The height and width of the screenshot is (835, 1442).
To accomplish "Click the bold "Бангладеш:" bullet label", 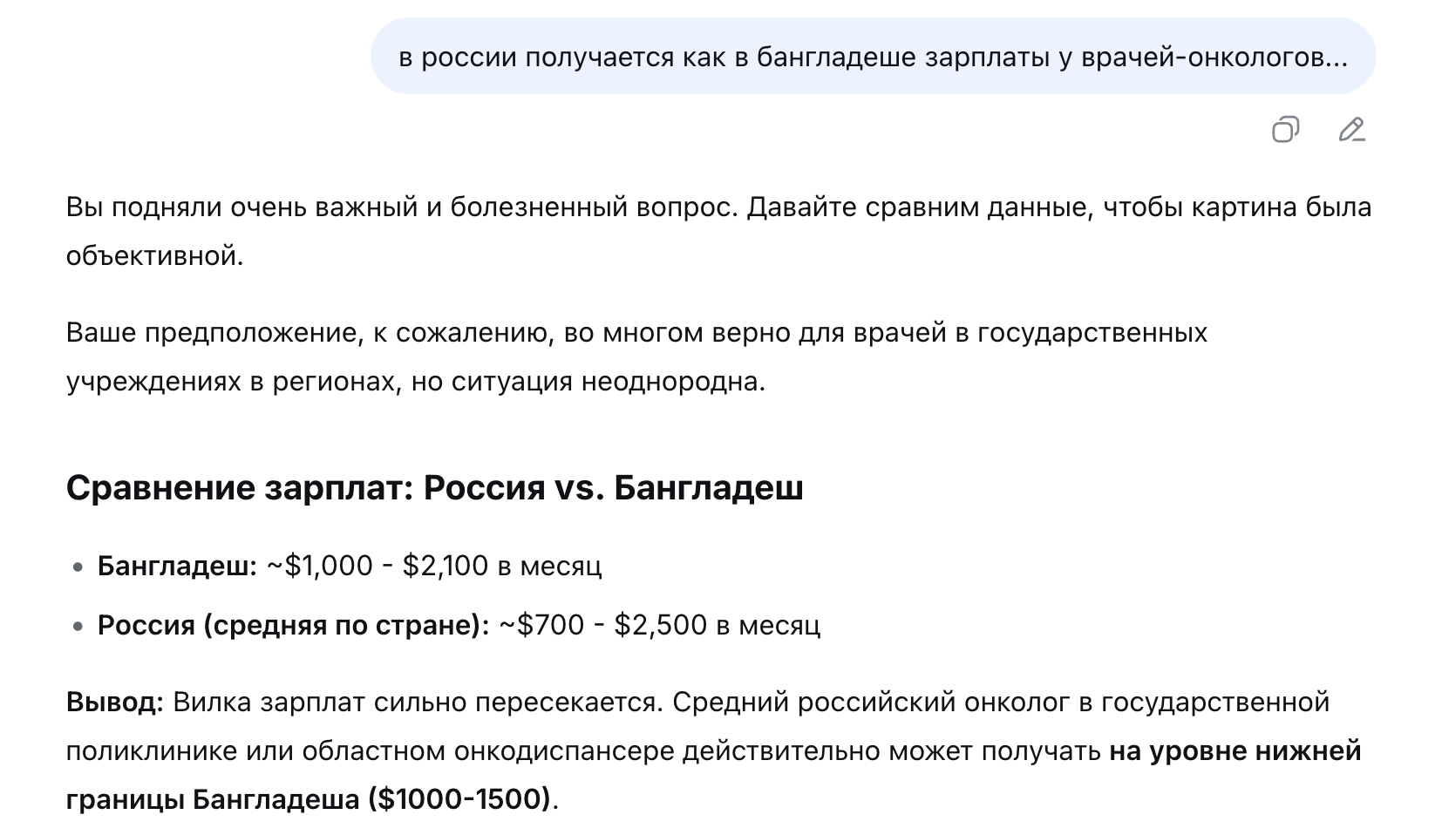I will point(177,567).
